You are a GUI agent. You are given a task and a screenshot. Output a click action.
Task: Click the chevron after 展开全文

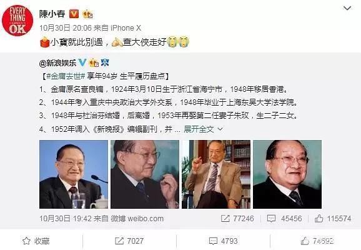click(220, 129)
